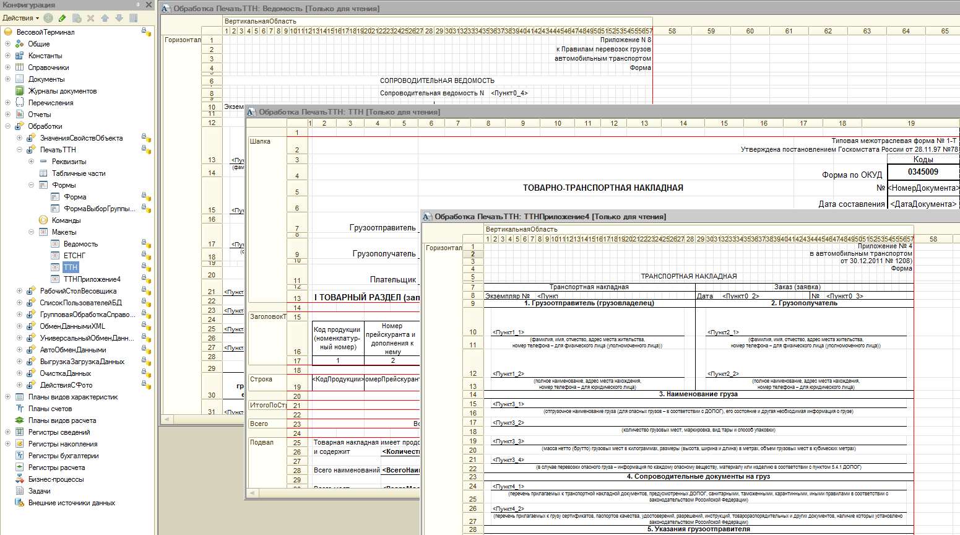
Task: Expand the Реквизиты node under ПечатьТТН
Action: click(31, 162)
